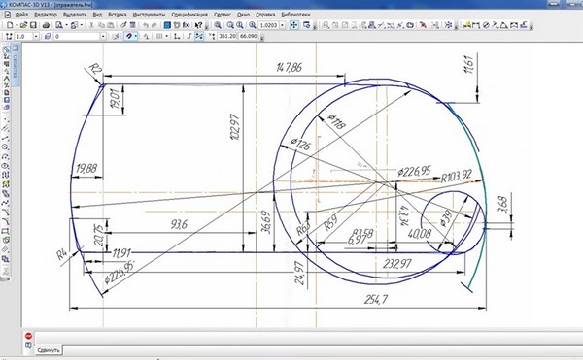Expand the grid settings dropdown arrow
Image resolution: width=583 pixels, height=360 pixels.
coord(166,36)
